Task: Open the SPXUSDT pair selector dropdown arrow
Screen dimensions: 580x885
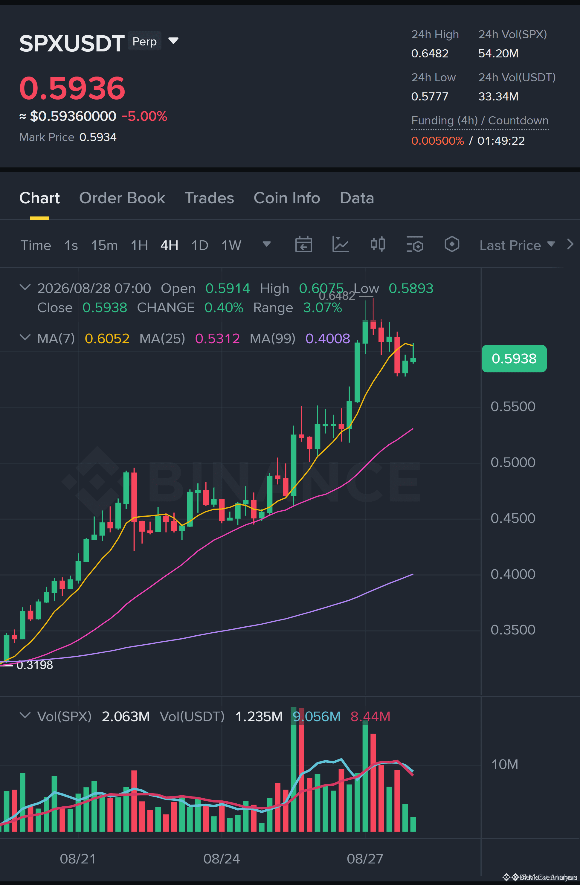Action: pos(173,41)
